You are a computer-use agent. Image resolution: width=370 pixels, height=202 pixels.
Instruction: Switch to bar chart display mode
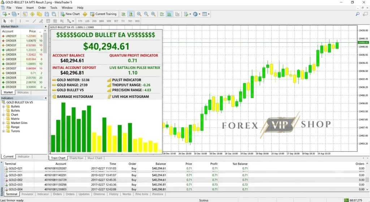124,14
